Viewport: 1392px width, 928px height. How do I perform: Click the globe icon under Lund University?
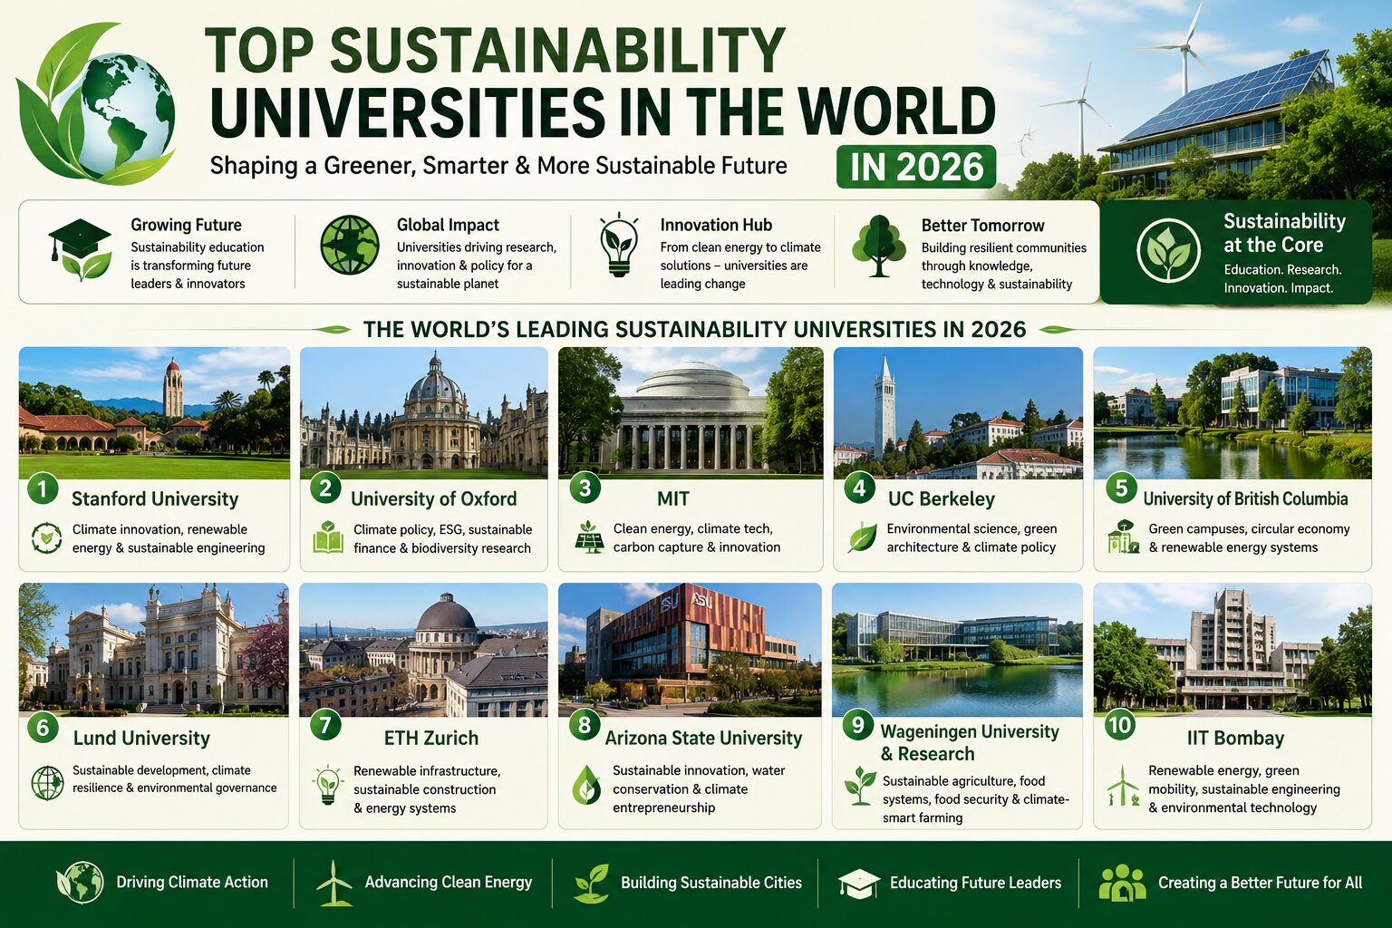(47, 782)
